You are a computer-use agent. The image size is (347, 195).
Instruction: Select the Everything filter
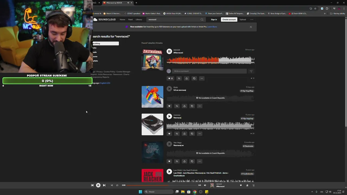coord(105,43)
